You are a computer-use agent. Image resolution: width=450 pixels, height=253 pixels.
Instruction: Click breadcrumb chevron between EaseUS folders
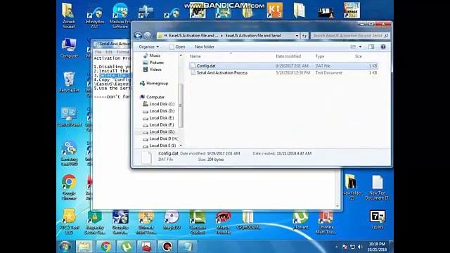coord(221,36)
